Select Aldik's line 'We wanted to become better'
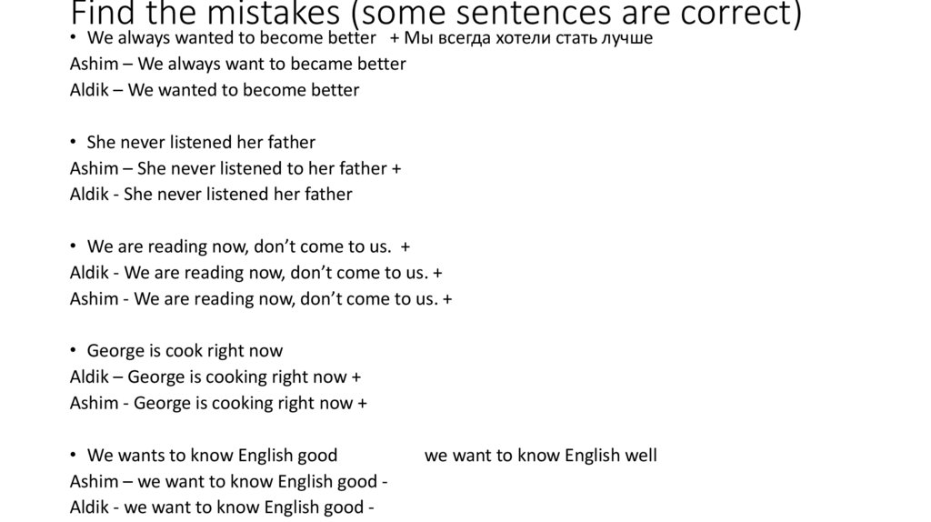 pos(215,90)
